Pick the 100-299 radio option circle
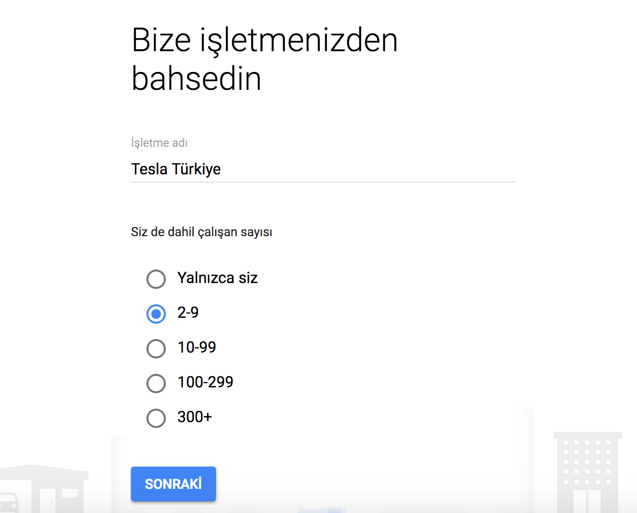The image size is (637, 513). tap(156, 384)
